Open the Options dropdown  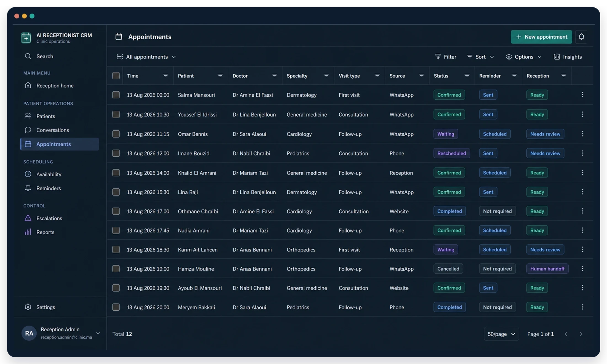click(524, 57)
